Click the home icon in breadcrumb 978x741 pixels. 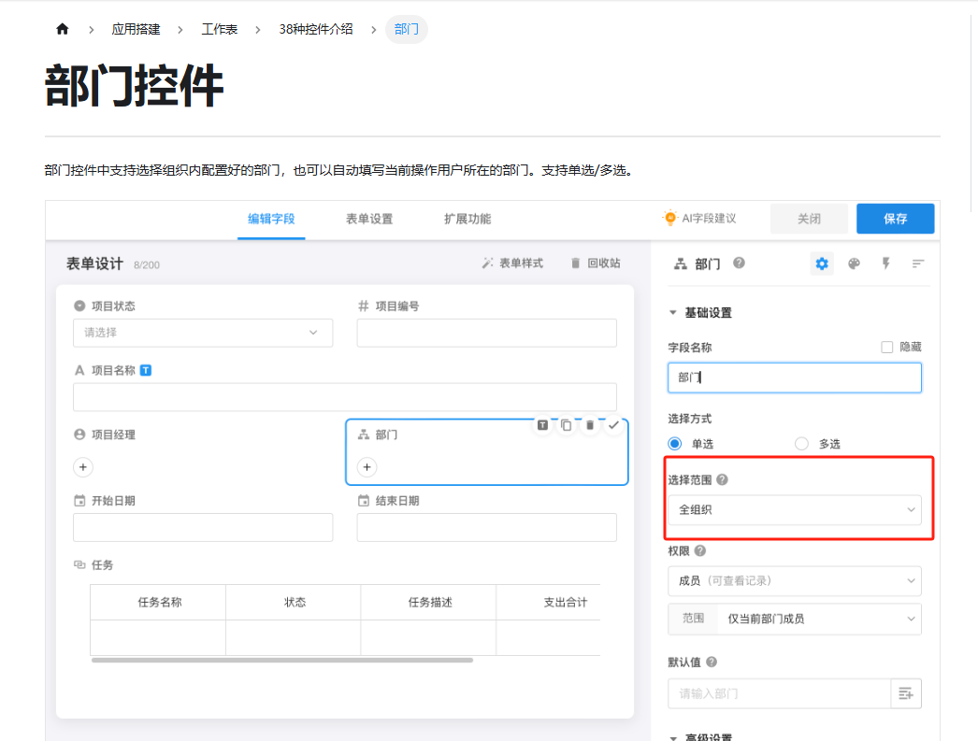pyautogui.click(x=63, y=29)
